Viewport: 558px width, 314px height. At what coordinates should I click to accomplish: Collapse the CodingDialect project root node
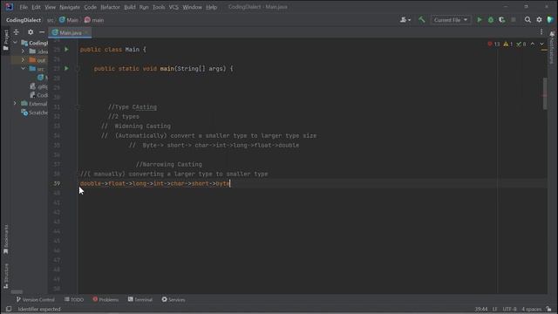pyautogui.click(x=15, y=43)
